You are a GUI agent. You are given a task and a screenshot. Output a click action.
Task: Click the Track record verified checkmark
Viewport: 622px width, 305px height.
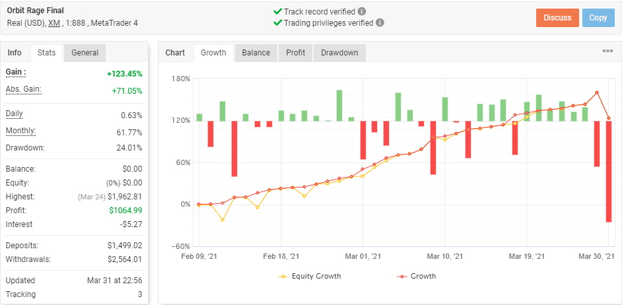pyautogui.click(x=277, y=12)
